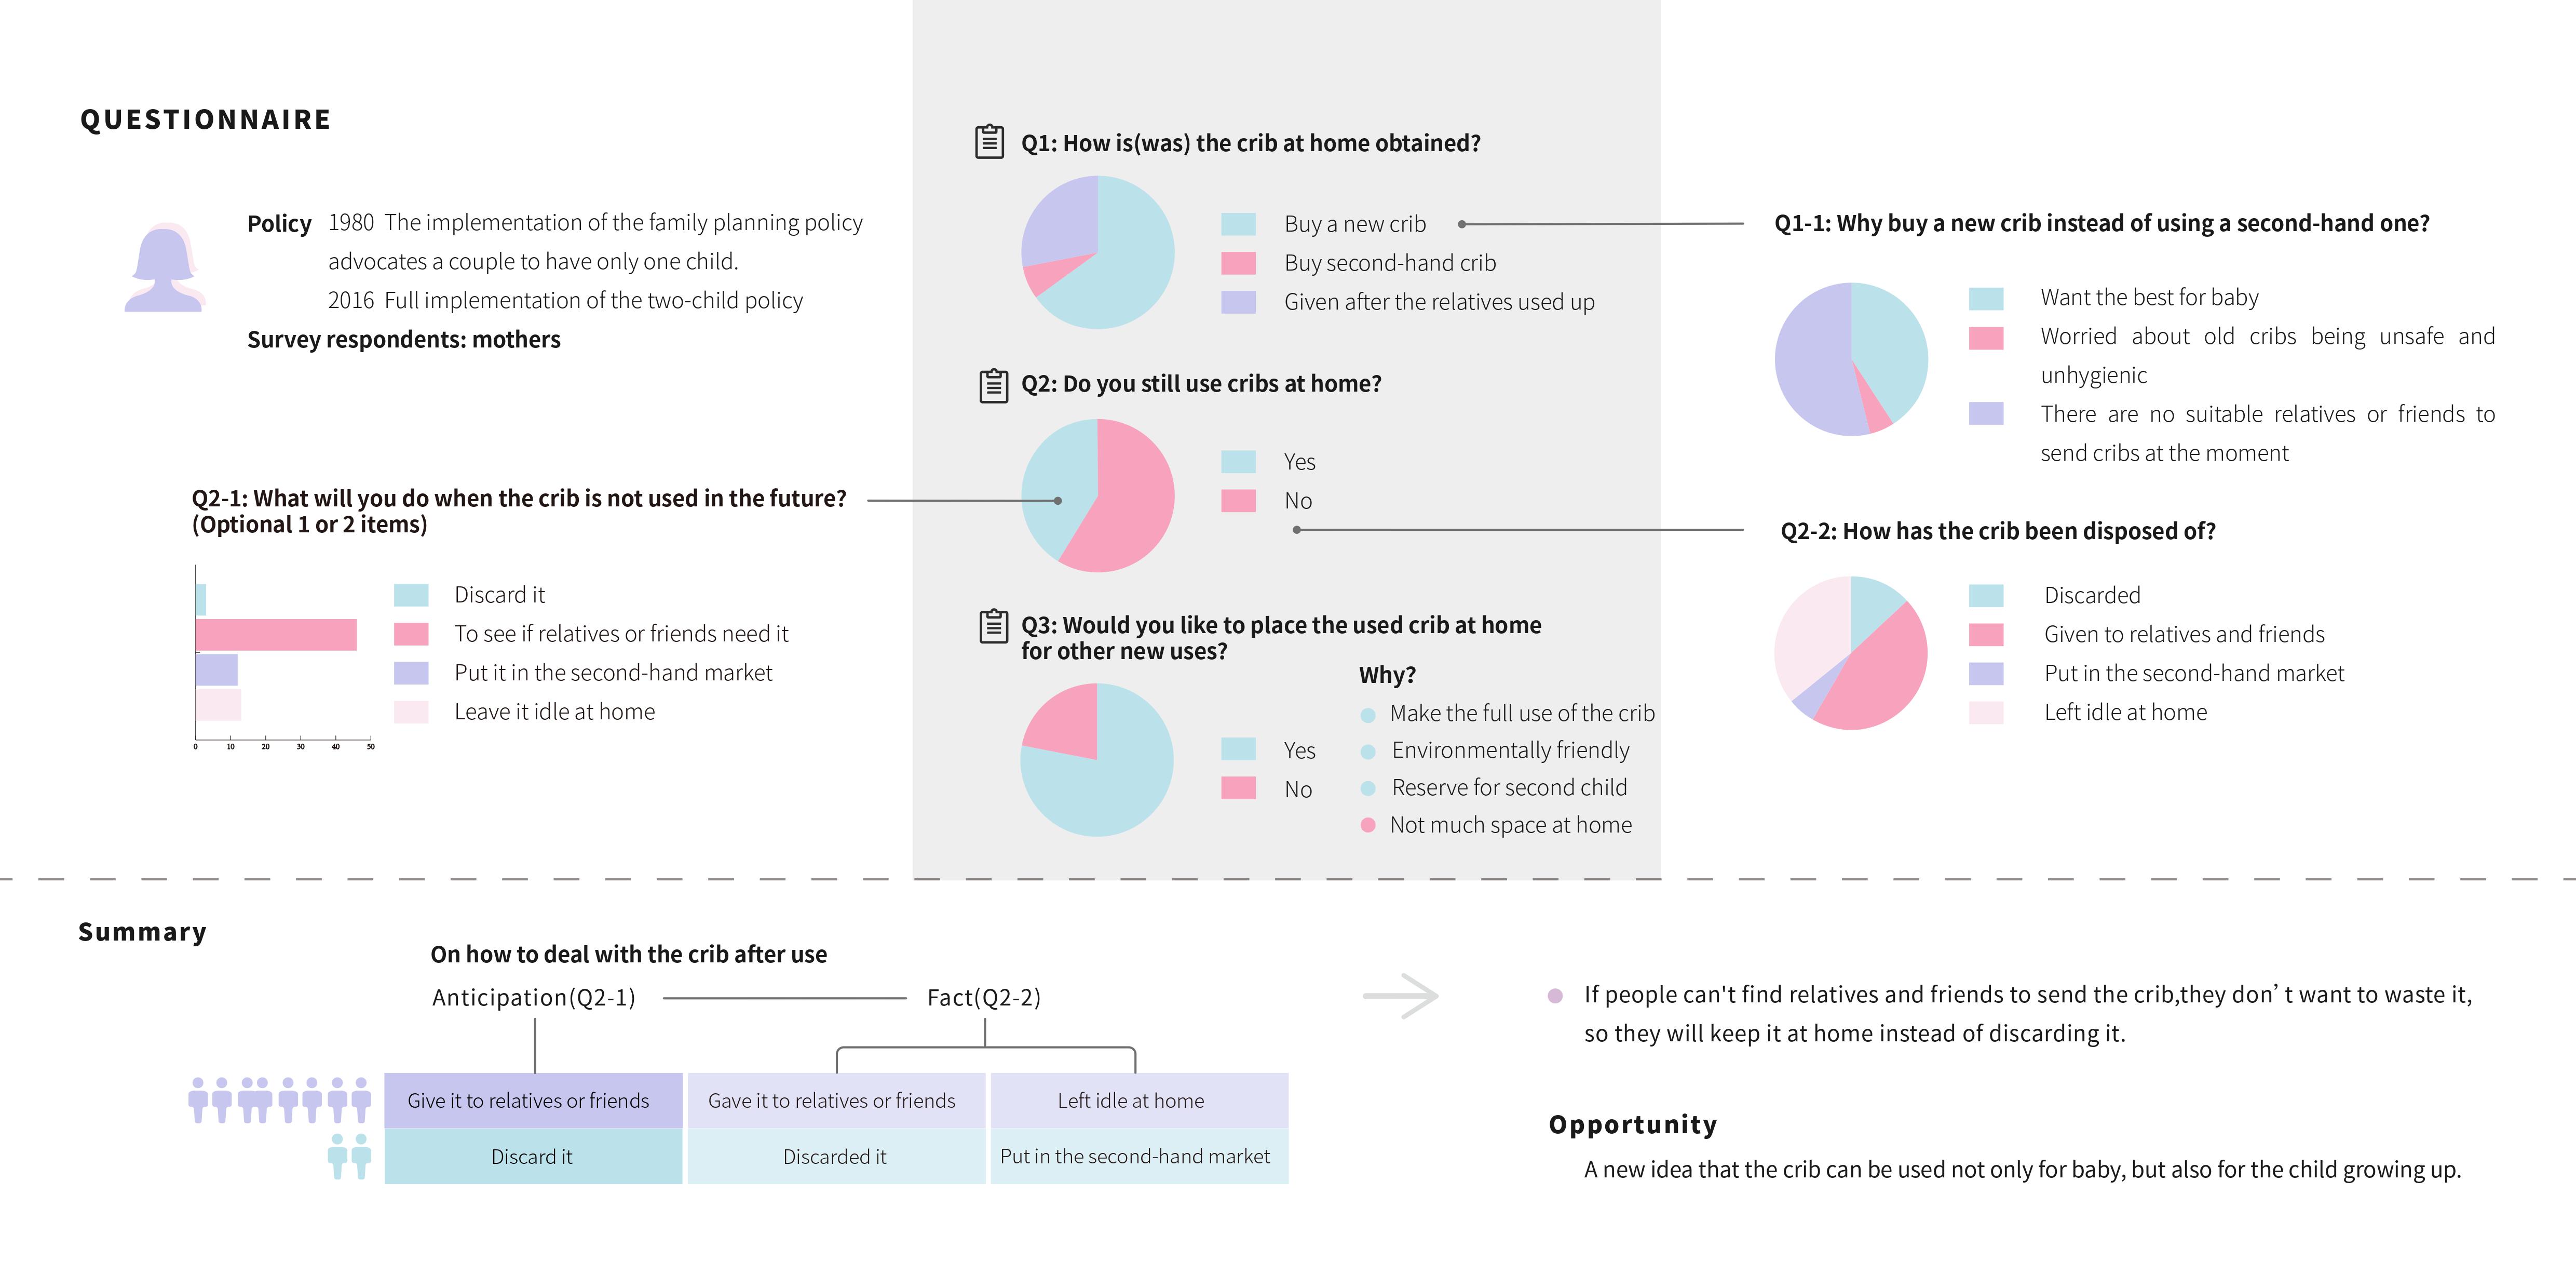Click the clipboard icon beside Q2
Image resolution: width=2576 pixels, height=1288 pixels.
point(993,385)
